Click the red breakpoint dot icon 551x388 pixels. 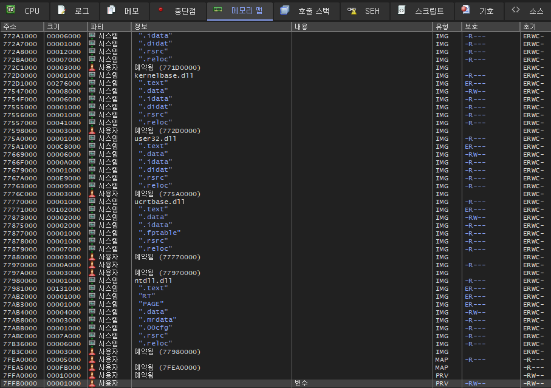[160, 10]
